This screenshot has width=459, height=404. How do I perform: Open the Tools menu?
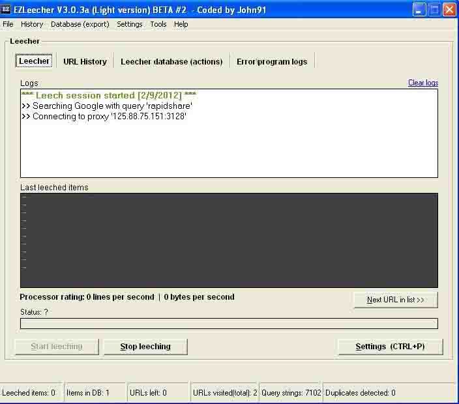(158, 24)
